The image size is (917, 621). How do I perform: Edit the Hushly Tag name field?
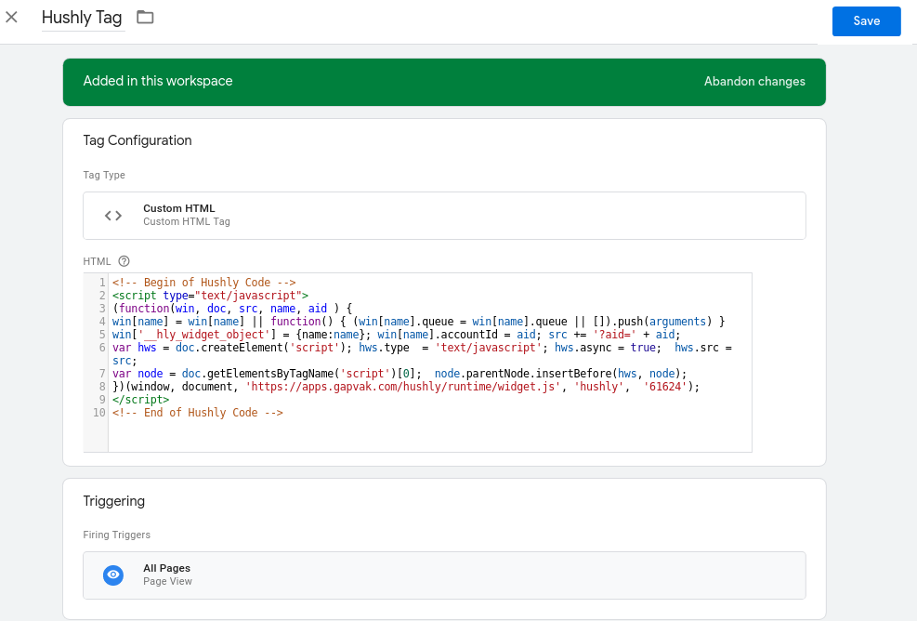82,18
